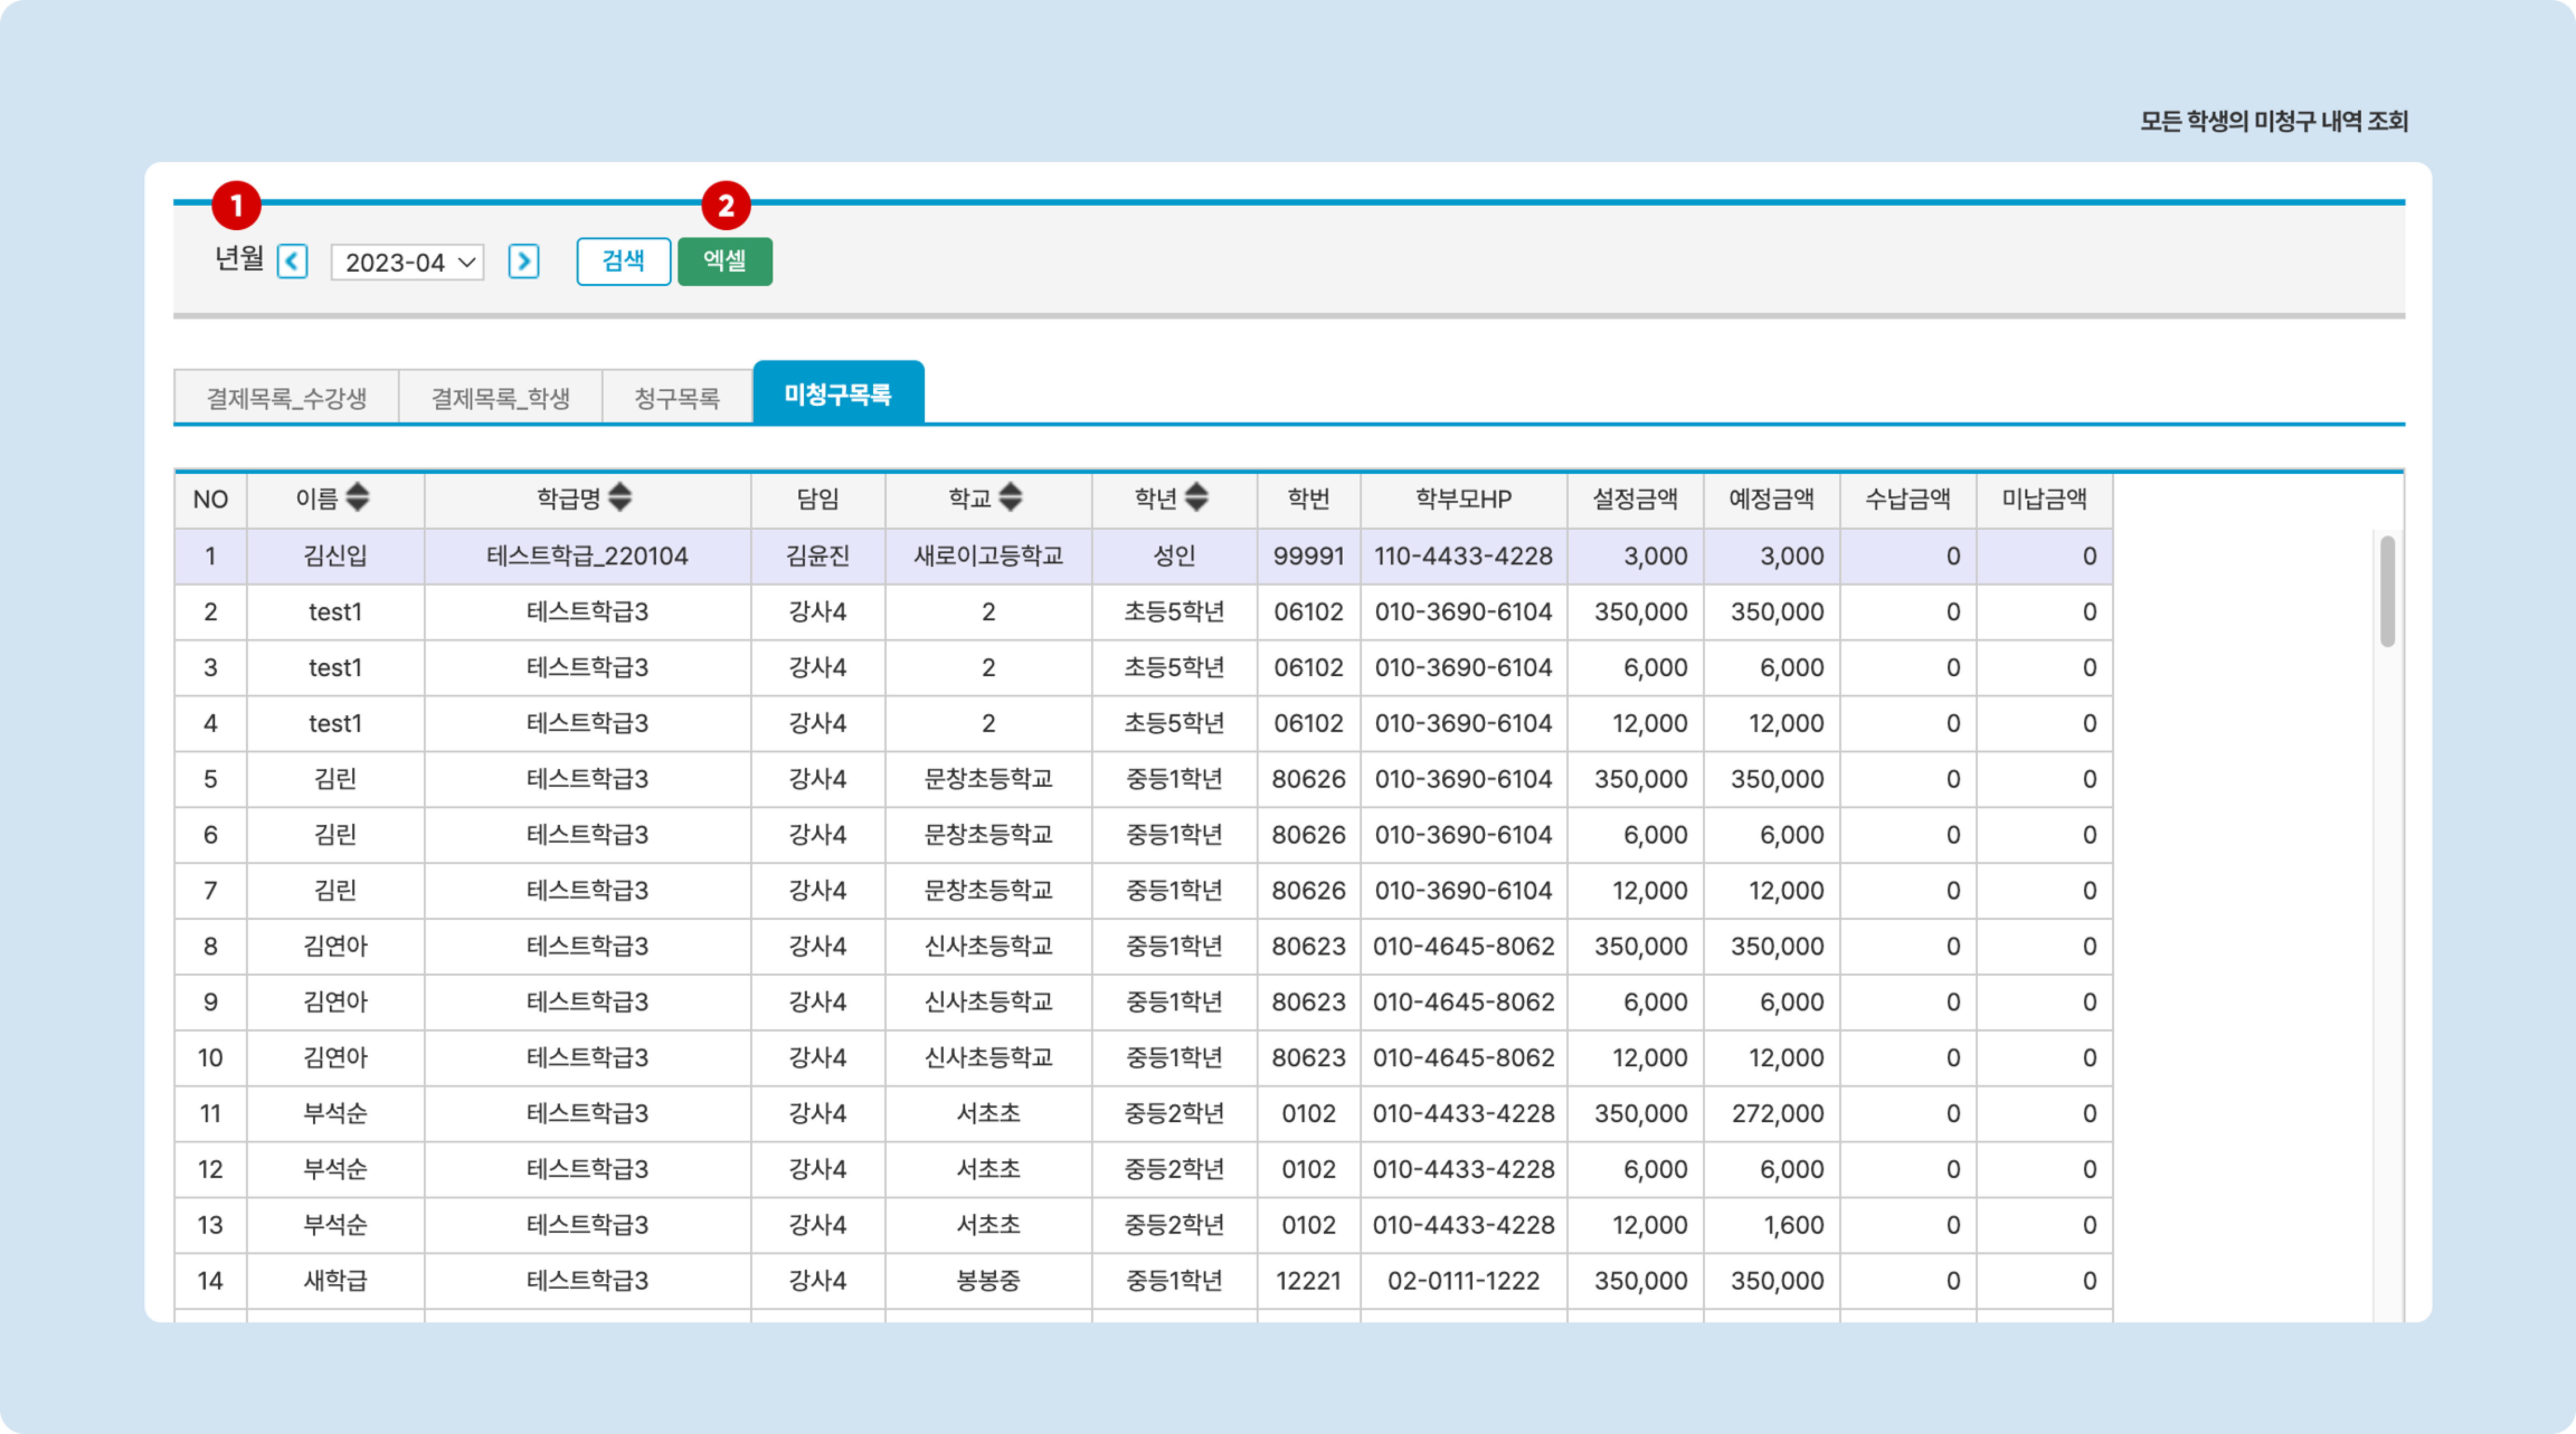Switch to 결제목록_학생 tab
The width and height of the screenshot is (2576, 1434).
click(x=500, y=398)
